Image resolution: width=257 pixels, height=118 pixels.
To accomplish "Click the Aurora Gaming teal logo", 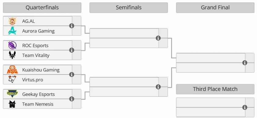I will point(12,31).
